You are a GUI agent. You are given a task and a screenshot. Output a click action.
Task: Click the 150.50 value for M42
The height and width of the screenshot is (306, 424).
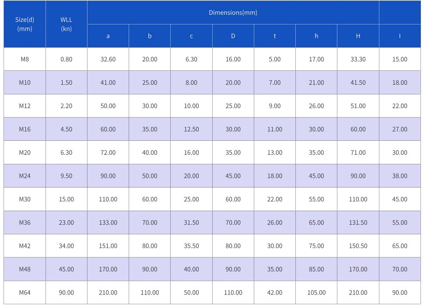[x=358, y=246]
